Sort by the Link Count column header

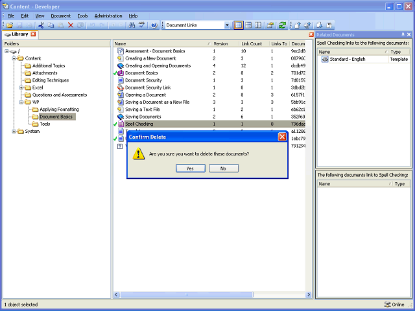[x=254, y=43]
